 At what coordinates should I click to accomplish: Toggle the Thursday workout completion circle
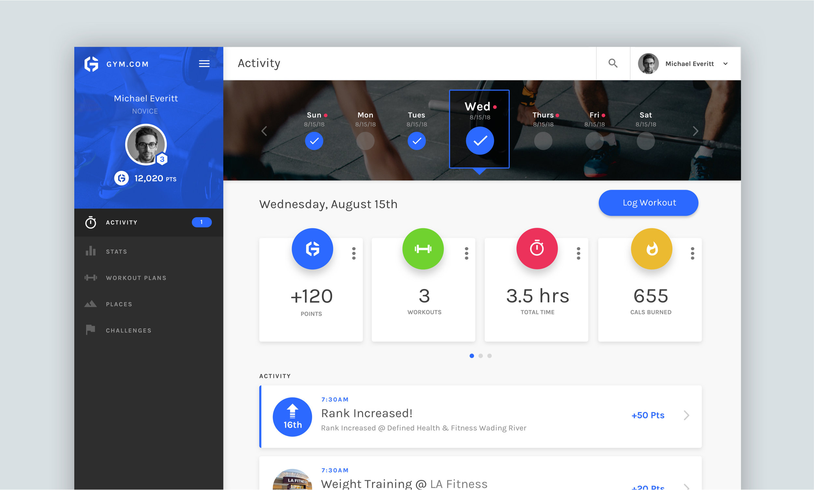[543, 141]
